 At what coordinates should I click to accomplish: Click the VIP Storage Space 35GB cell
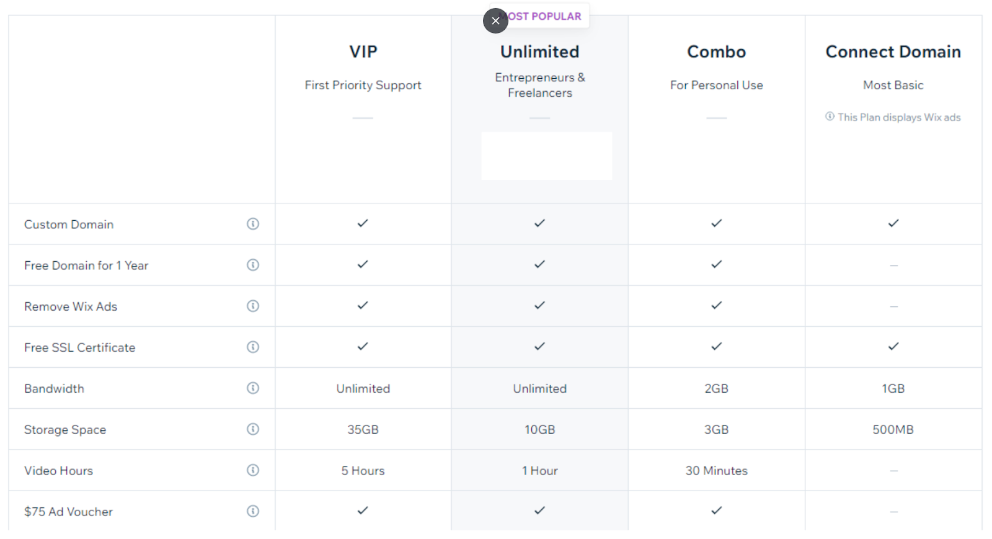tap(363, 429)
